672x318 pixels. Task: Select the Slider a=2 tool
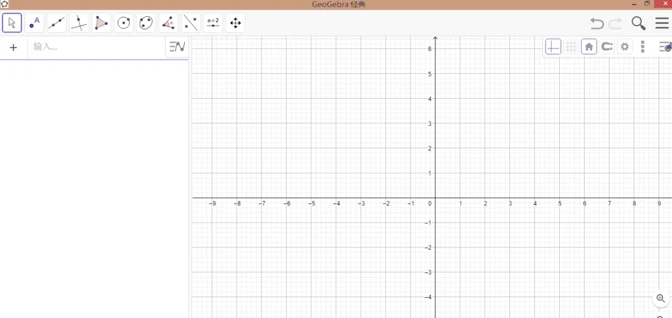click(213, 23)
